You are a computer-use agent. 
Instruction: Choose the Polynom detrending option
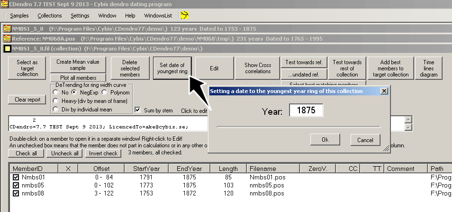point(104,93)
